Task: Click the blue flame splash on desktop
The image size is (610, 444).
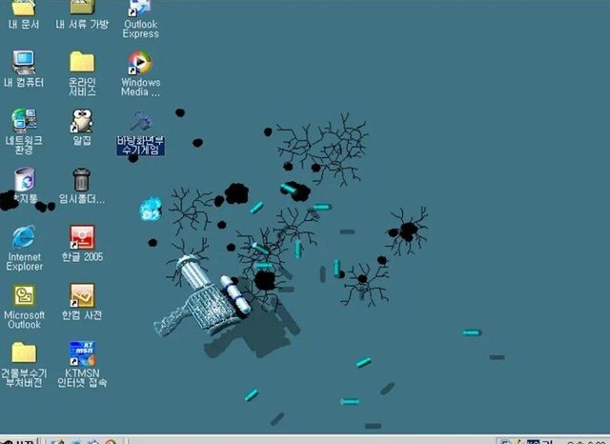Action: point(151,208)
